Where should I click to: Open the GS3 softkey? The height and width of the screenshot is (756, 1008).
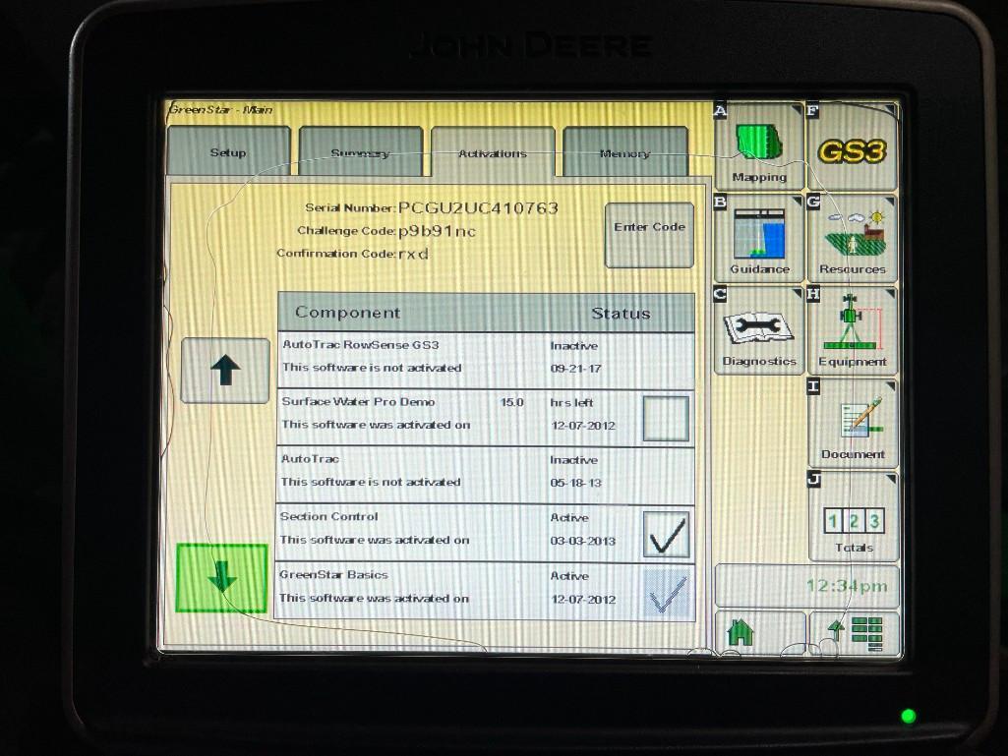point(852,146)
